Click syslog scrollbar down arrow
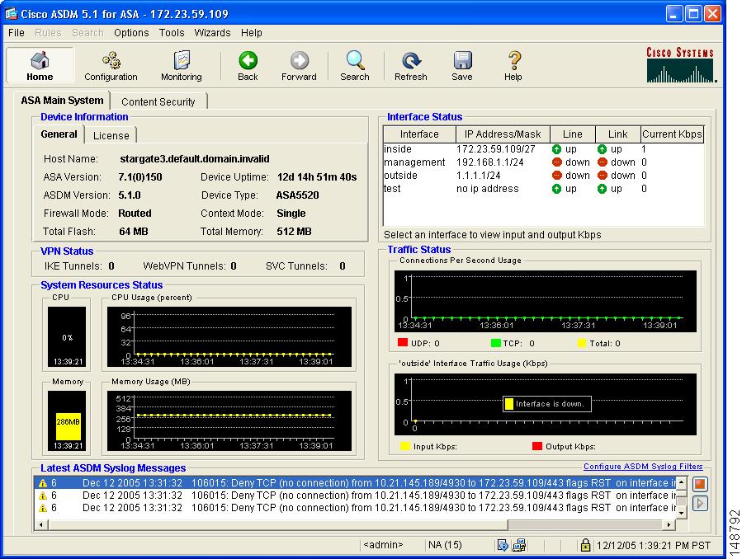Image resolution: width=742 pixels, height=559 pixels. 681,513
